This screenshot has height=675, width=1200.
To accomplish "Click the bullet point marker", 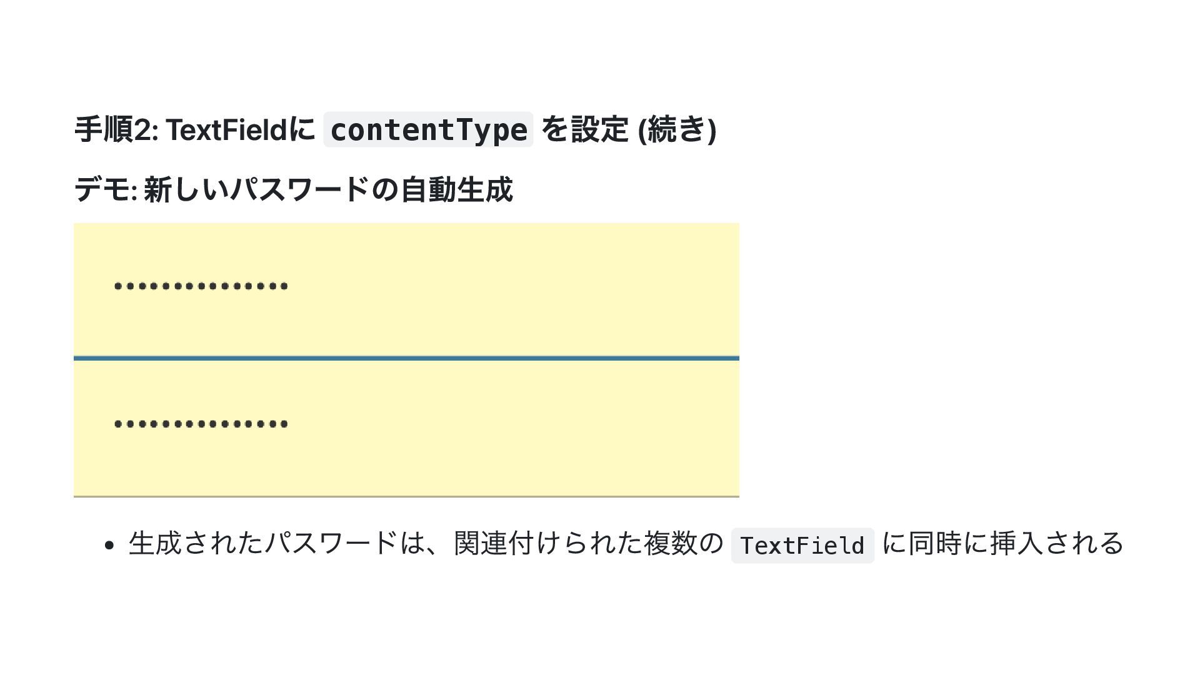I will click(110, 546).
